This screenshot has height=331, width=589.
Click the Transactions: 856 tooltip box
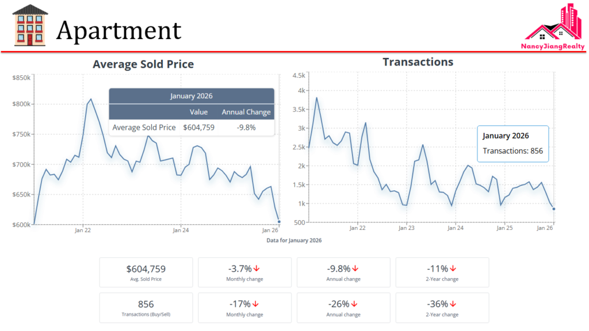(x=513, y=144)
